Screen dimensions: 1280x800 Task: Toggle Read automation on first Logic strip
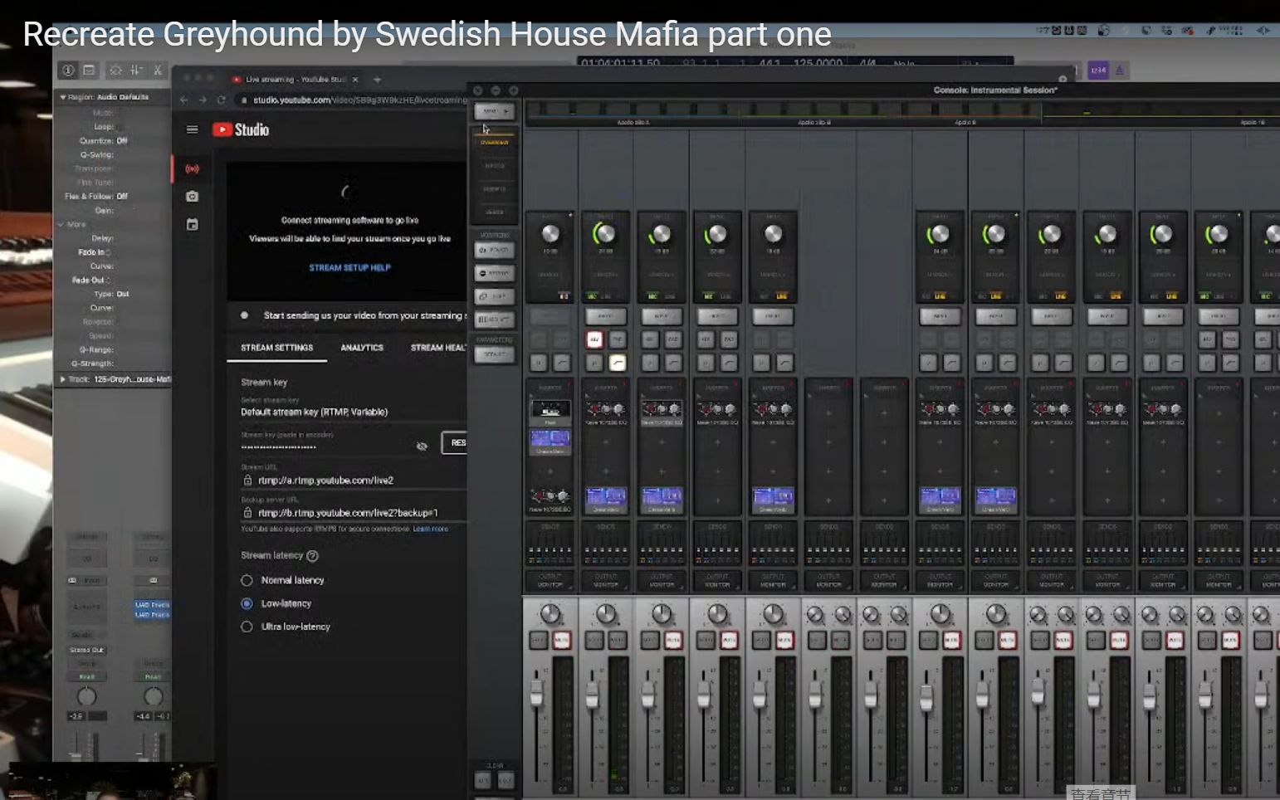pos(87,677)
